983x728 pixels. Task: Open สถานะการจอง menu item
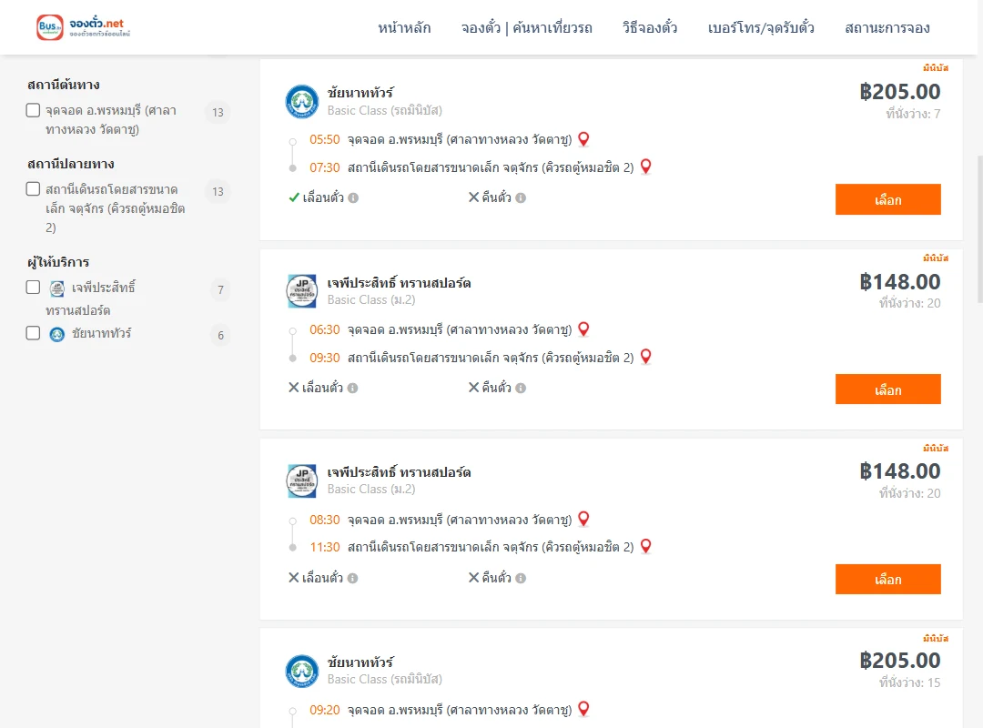887,27
